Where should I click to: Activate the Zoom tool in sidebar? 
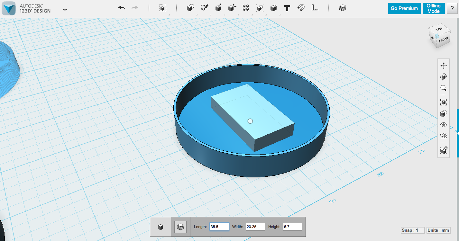(x=444, y=88)
